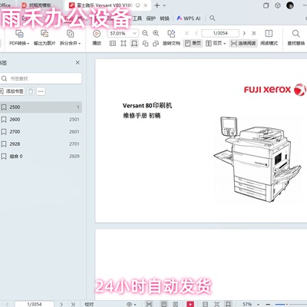The height and width of the screenshot is (307, 307).
Task: Open the 组合 0 bookmark
Action: tap(41, 157)
